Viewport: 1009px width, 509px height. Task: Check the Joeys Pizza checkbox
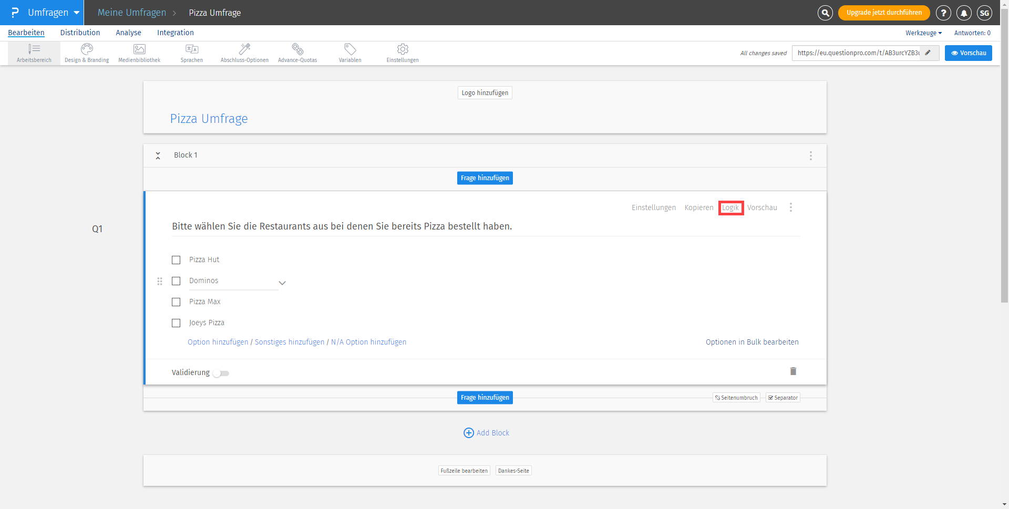point(176,323)
